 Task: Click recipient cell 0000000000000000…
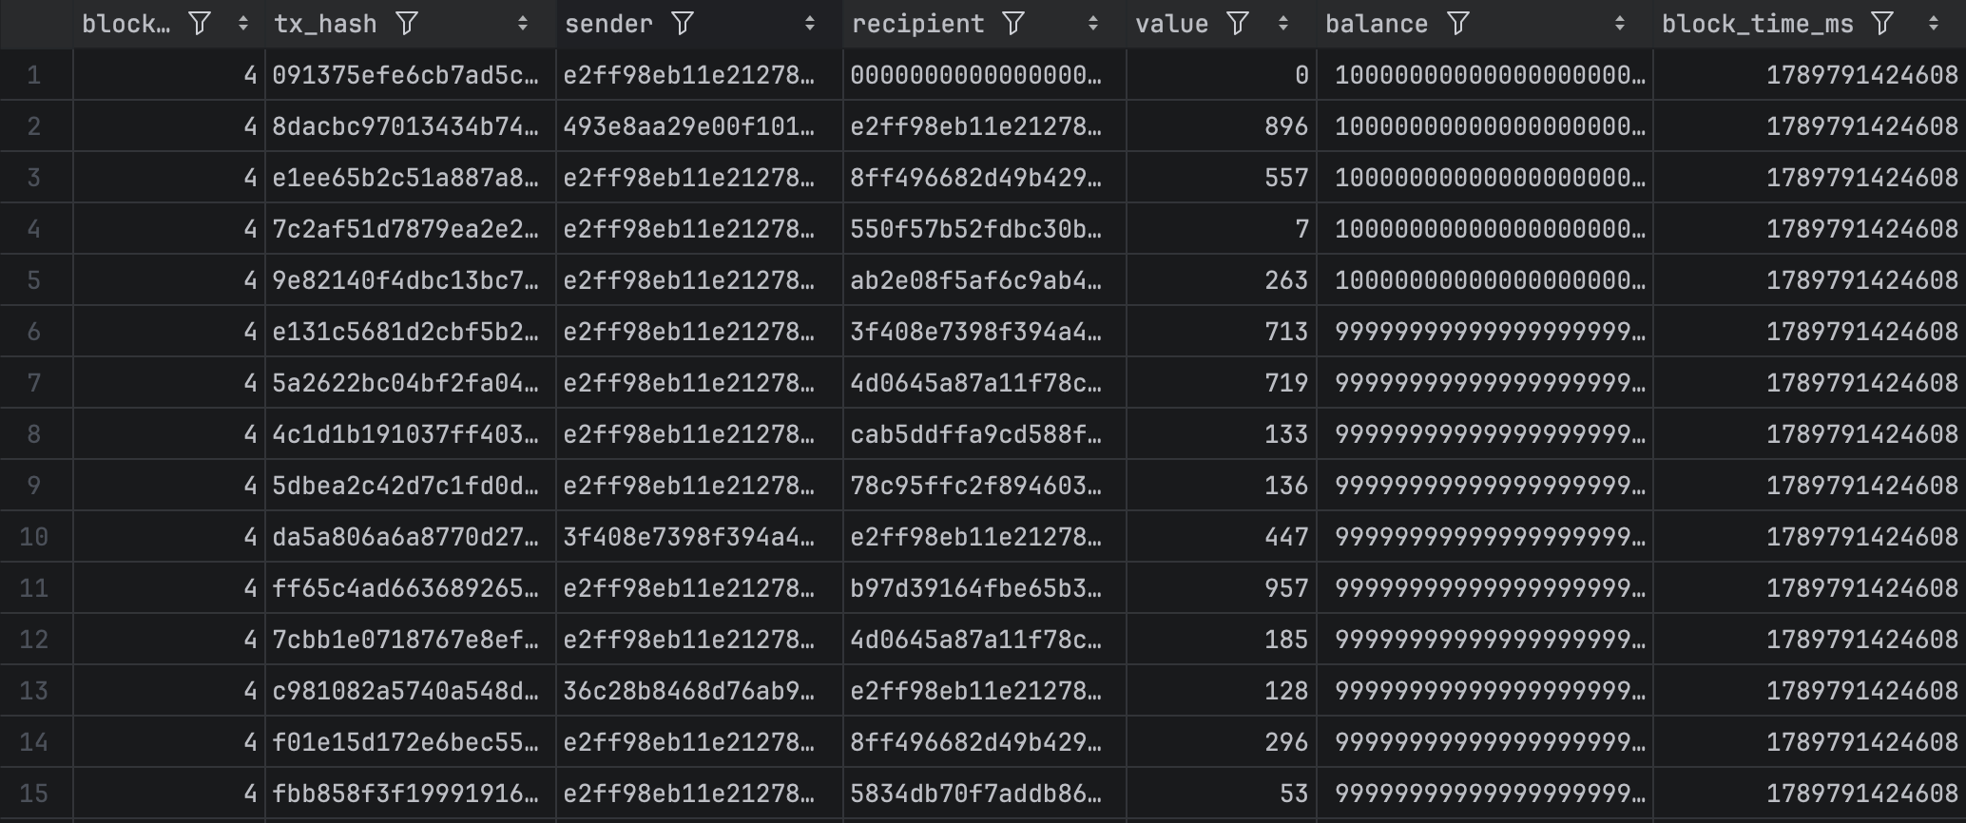pyautogui.click(x=984, y=75)
